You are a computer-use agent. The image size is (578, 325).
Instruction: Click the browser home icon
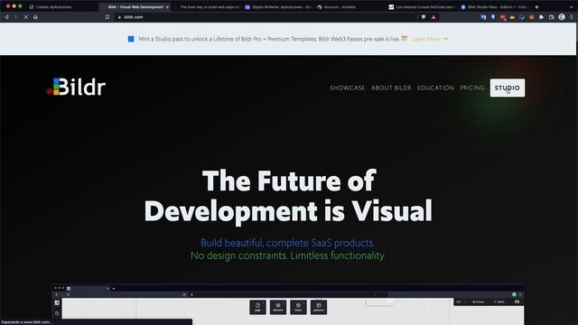tap(35, 17)
